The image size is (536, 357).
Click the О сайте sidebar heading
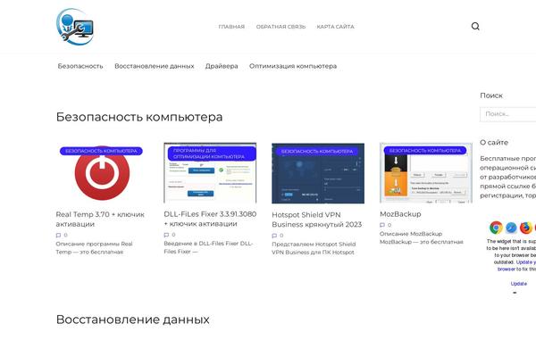(x=494, y=143)
